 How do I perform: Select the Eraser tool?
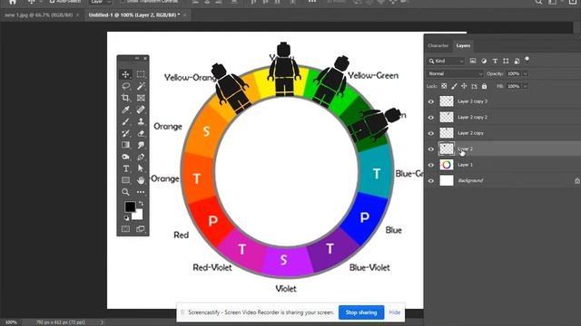141,133
